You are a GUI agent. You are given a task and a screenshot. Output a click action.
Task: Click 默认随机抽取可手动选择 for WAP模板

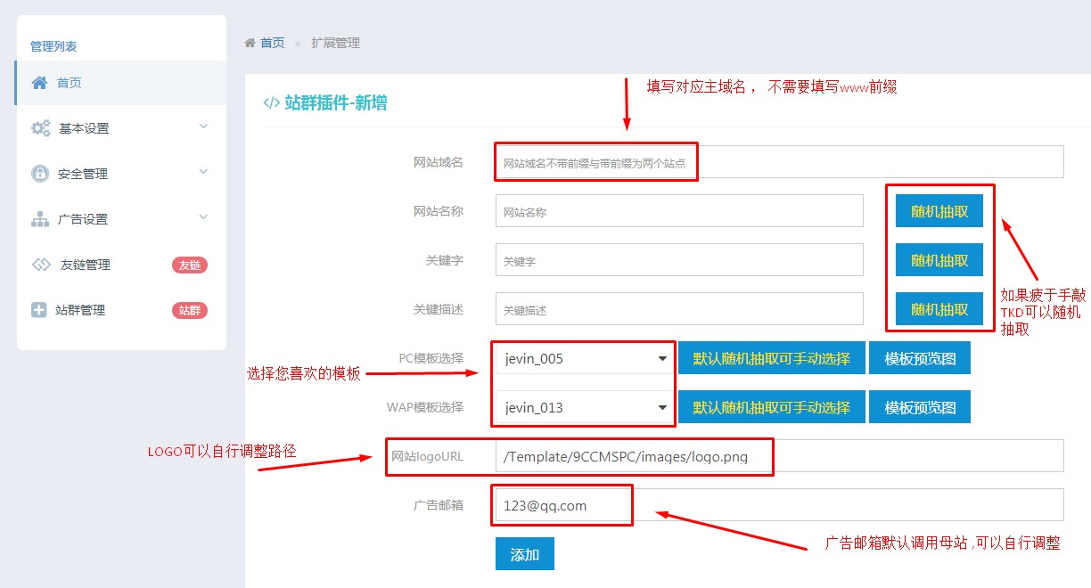pyautogui.click(x=772, y=407)
